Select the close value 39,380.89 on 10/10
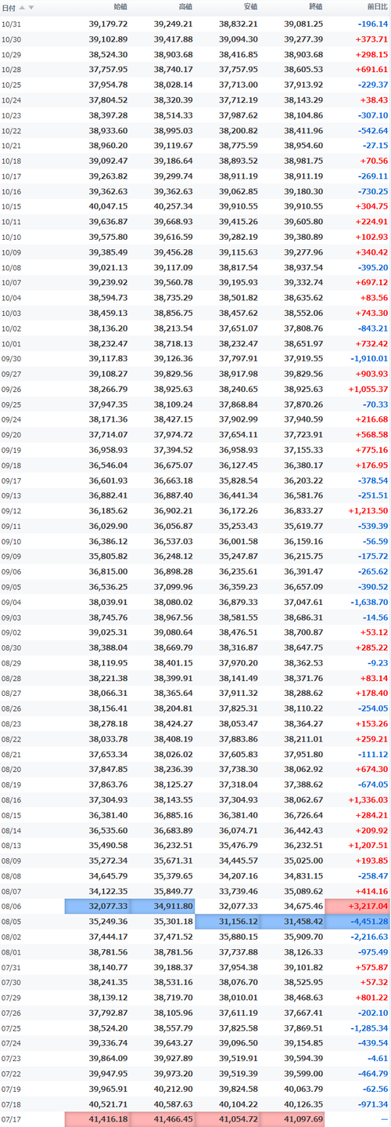391x1127 pixels. coord(303,237)
